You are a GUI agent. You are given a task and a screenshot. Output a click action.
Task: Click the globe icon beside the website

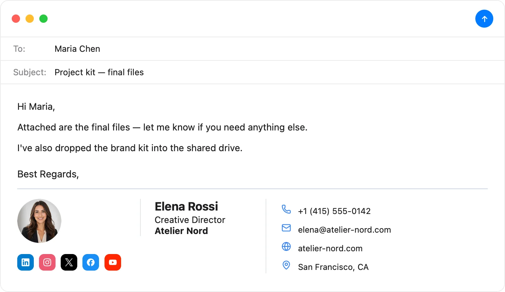pyautogui.click(x=286, y=246)
